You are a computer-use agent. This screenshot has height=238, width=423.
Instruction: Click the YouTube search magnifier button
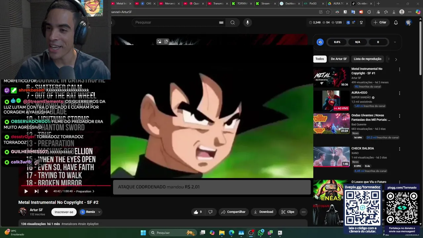click(x=233, y=22)
